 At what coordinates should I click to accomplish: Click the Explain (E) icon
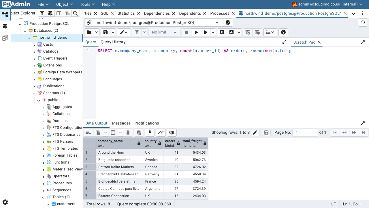pyautogui.click(x=222, y=32)
